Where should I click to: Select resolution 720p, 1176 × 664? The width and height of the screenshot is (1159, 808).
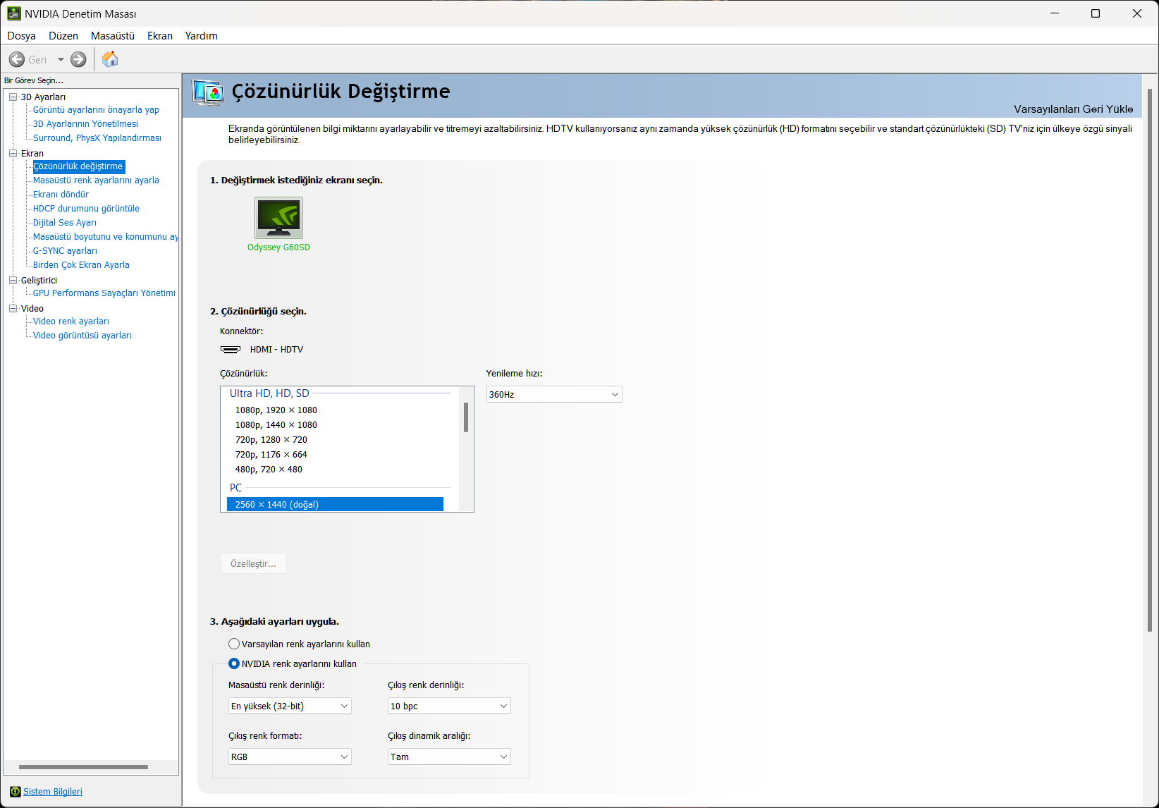pyautogui.click(x=271, y=455)
